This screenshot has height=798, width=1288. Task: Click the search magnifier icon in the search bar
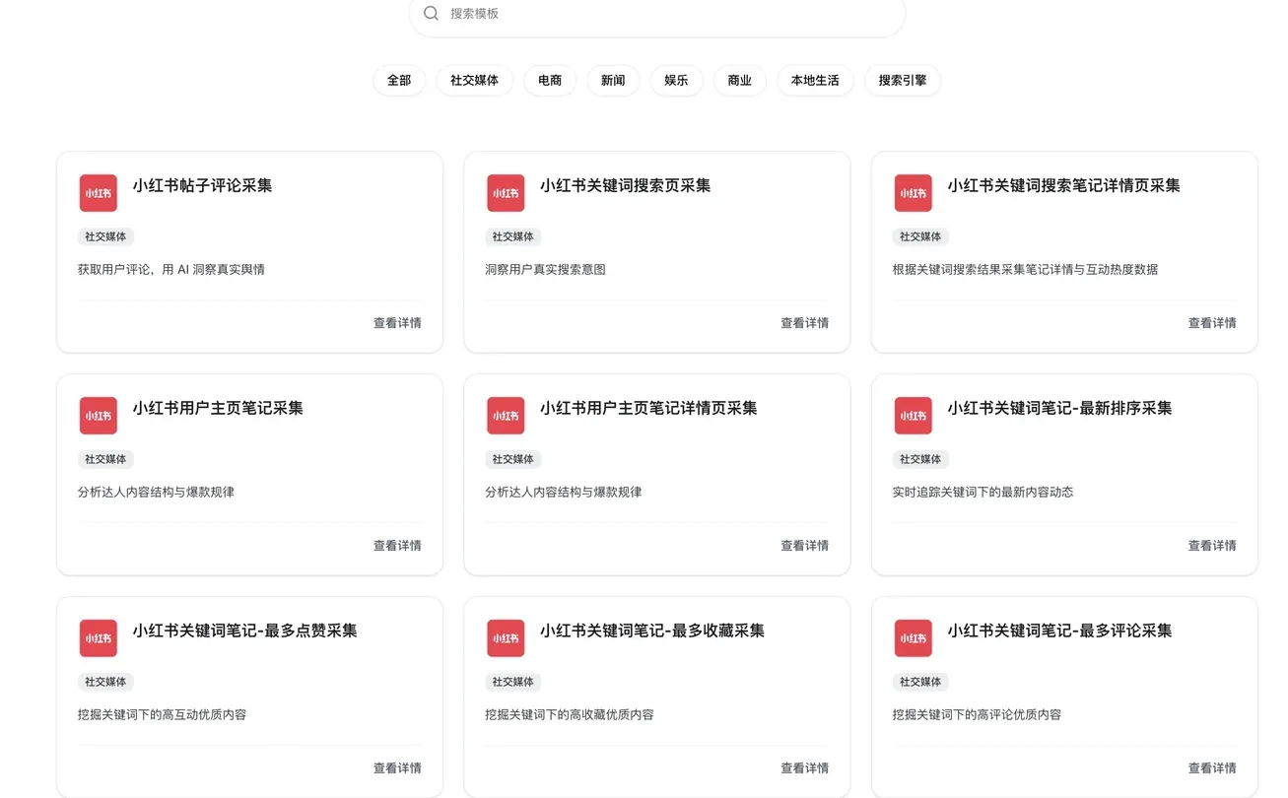coord(431,13)
